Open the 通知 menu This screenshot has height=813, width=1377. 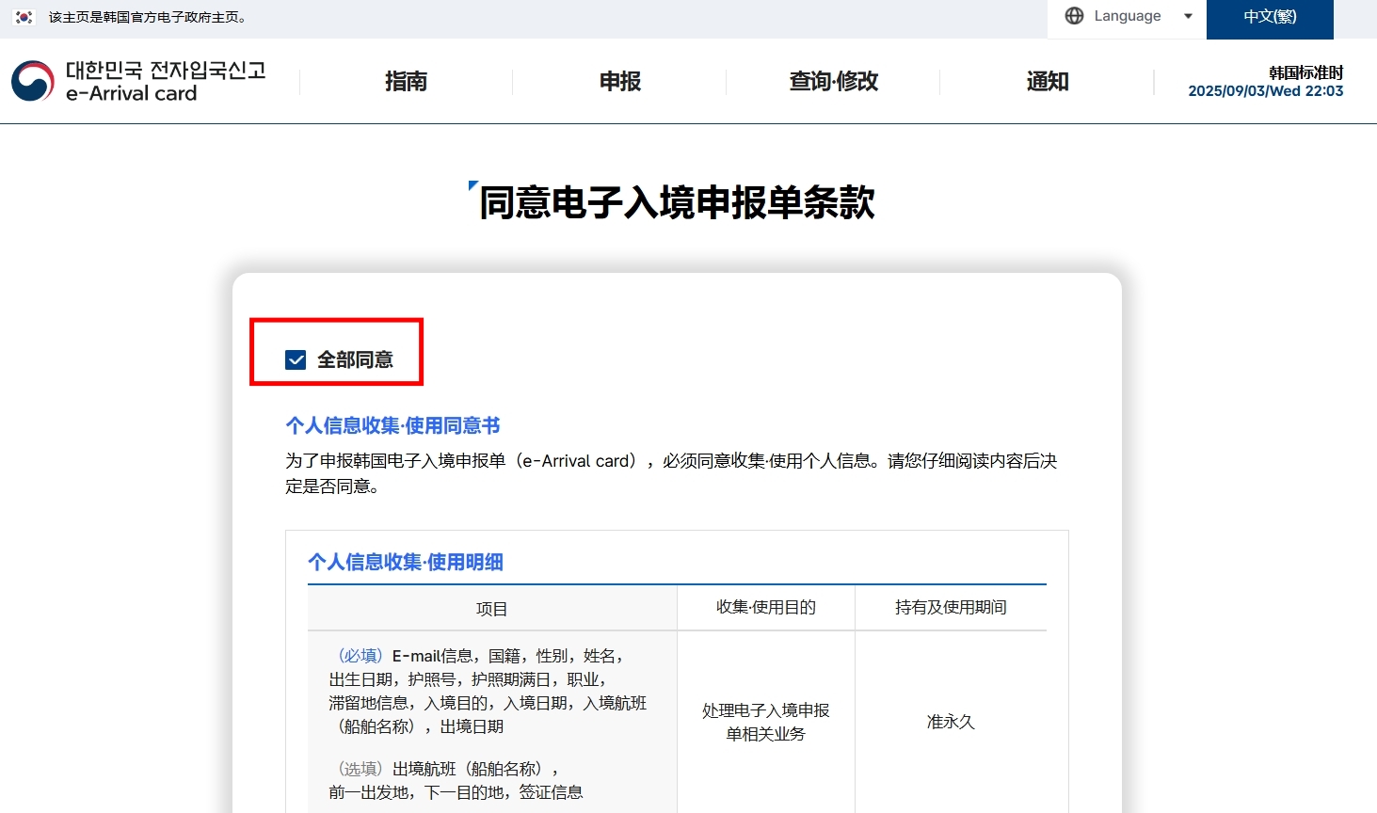[x=1047, y=82]
